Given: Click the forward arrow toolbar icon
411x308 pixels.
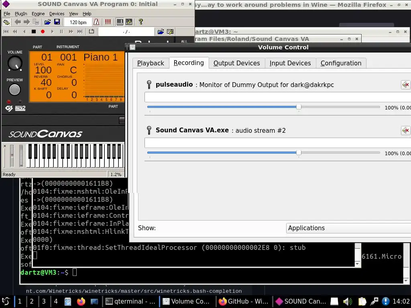Looking at the screenshot, I should tap(27, 22).
